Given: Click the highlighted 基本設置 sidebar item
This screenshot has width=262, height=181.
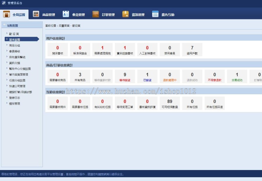Looking at the screenshot, I should (x=16, y=39).
